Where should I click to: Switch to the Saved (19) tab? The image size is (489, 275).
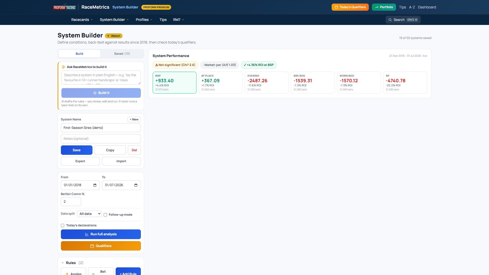(122, 54)
